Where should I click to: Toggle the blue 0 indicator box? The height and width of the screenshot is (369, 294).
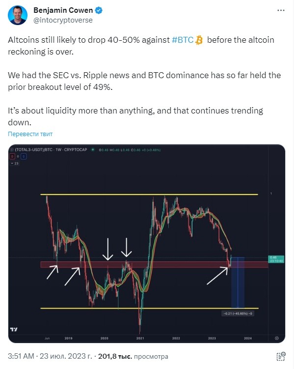click(24, 156)
